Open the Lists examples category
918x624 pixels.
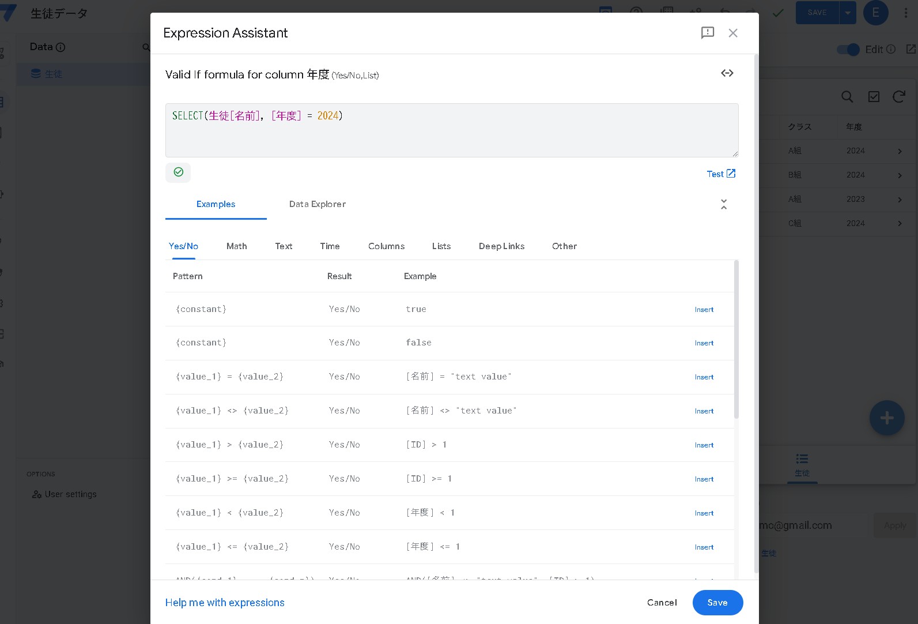pyautogui.click(x=441, y=246)
